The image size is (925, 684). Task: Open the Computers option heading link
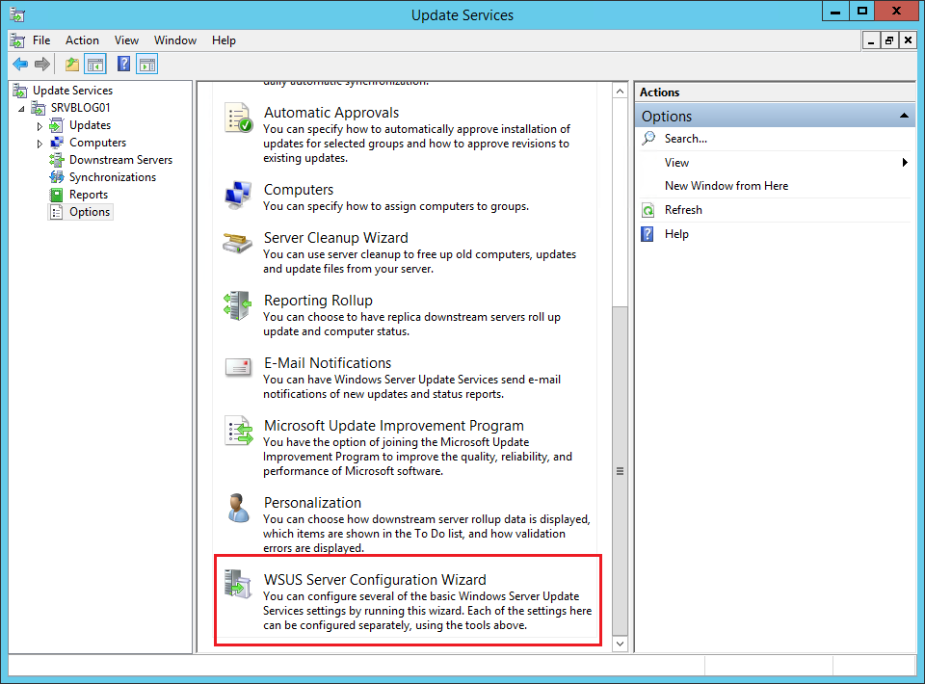click(299, 190)
